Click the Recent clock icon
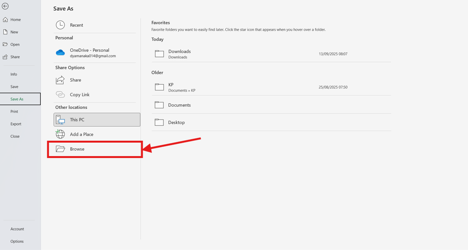 click(x=60, y=25)
